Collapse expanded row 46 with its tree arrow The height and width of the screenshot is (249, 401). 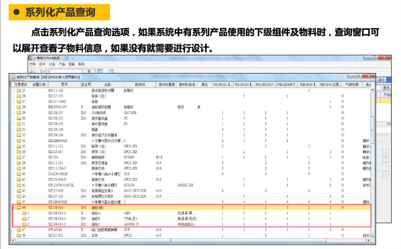(x=14, y=208)
